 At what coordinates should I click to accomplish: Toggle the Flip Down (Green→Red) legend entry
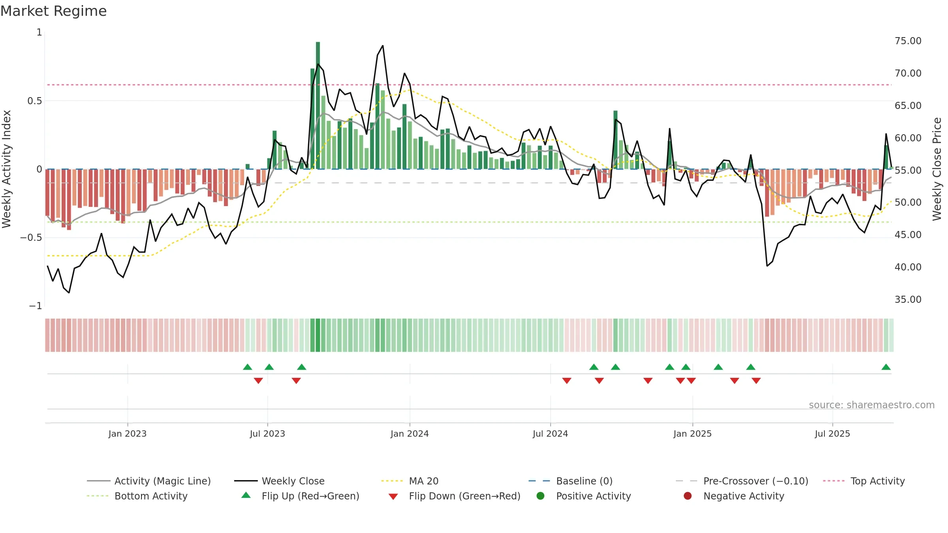pos(454,496)
